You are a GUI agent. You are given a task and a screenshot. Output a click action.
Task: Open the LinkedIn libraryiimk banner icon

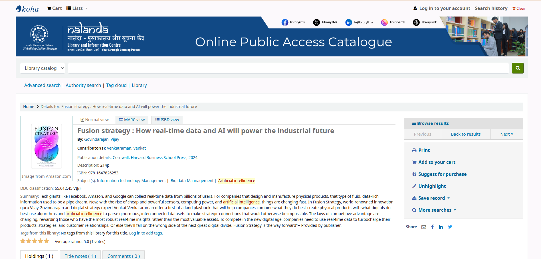349,23
